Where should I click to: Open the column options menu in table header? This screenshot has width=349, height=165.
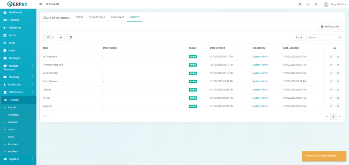pyautogui.click(x=334, y=48)
